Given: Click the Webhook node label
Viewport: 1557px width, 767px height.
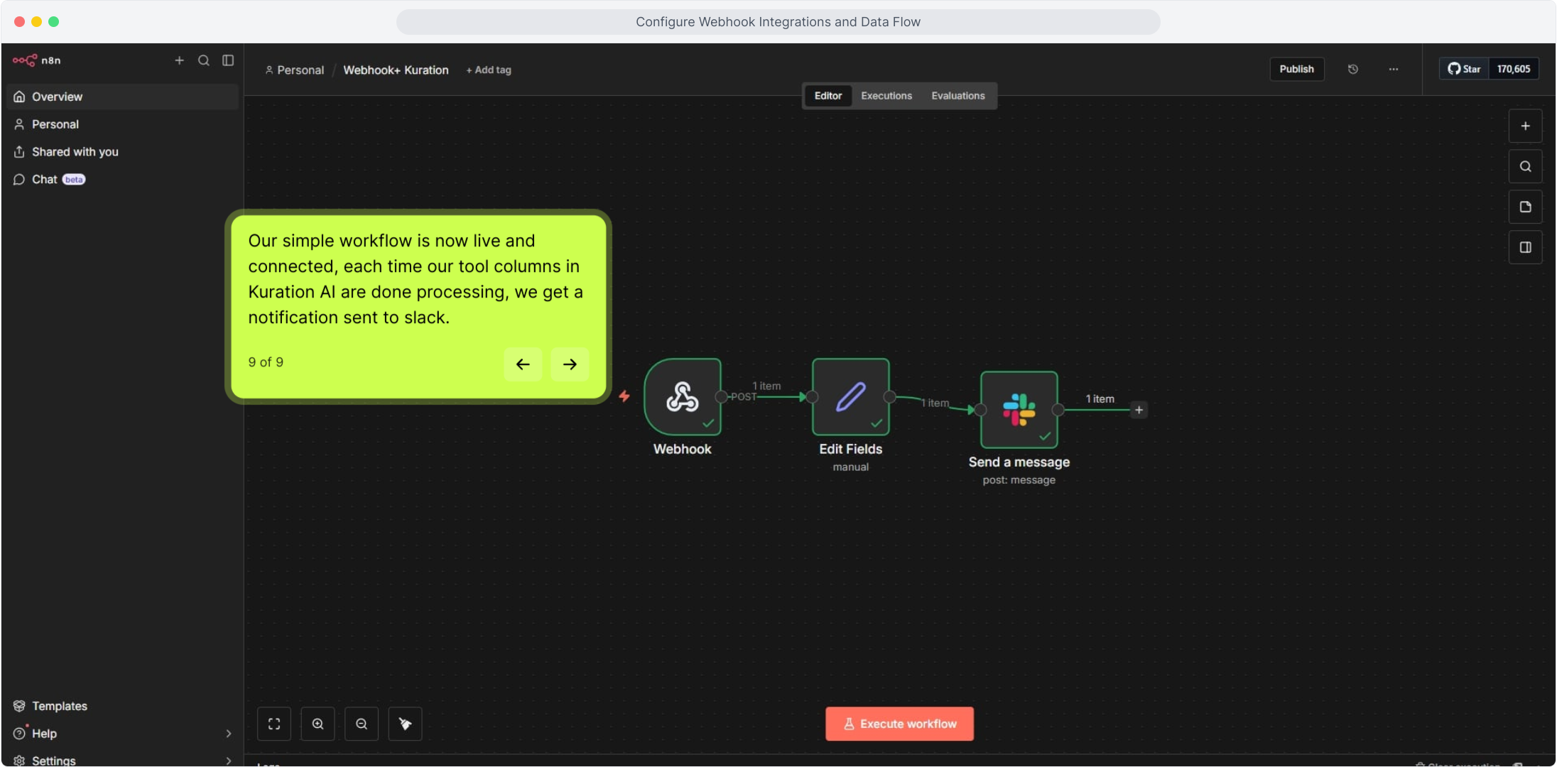Looking at the screenshot, I should [682, 450].
